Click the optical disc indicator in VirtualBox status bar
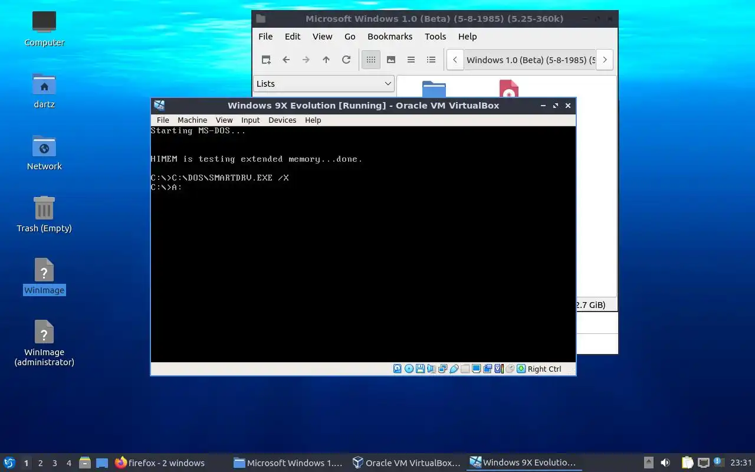 pyautogui.click(x=409, y=369)
